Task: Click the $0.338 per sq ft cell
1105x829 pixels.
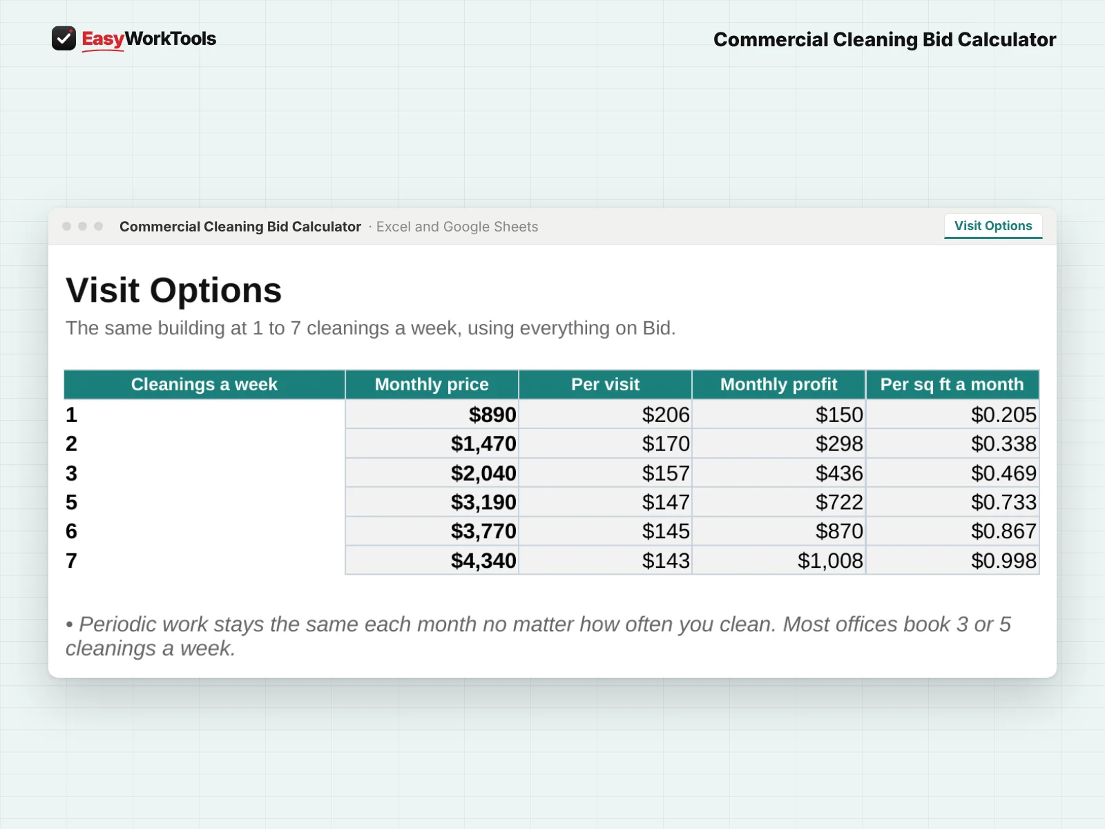Action: (952, 444)
